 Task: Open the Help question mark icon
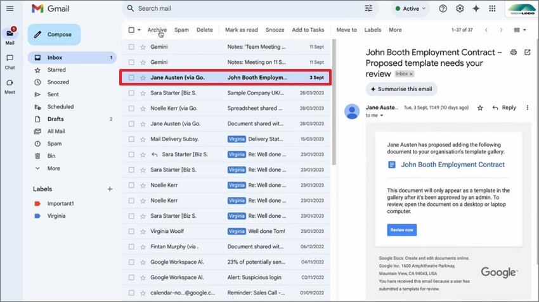443,8
